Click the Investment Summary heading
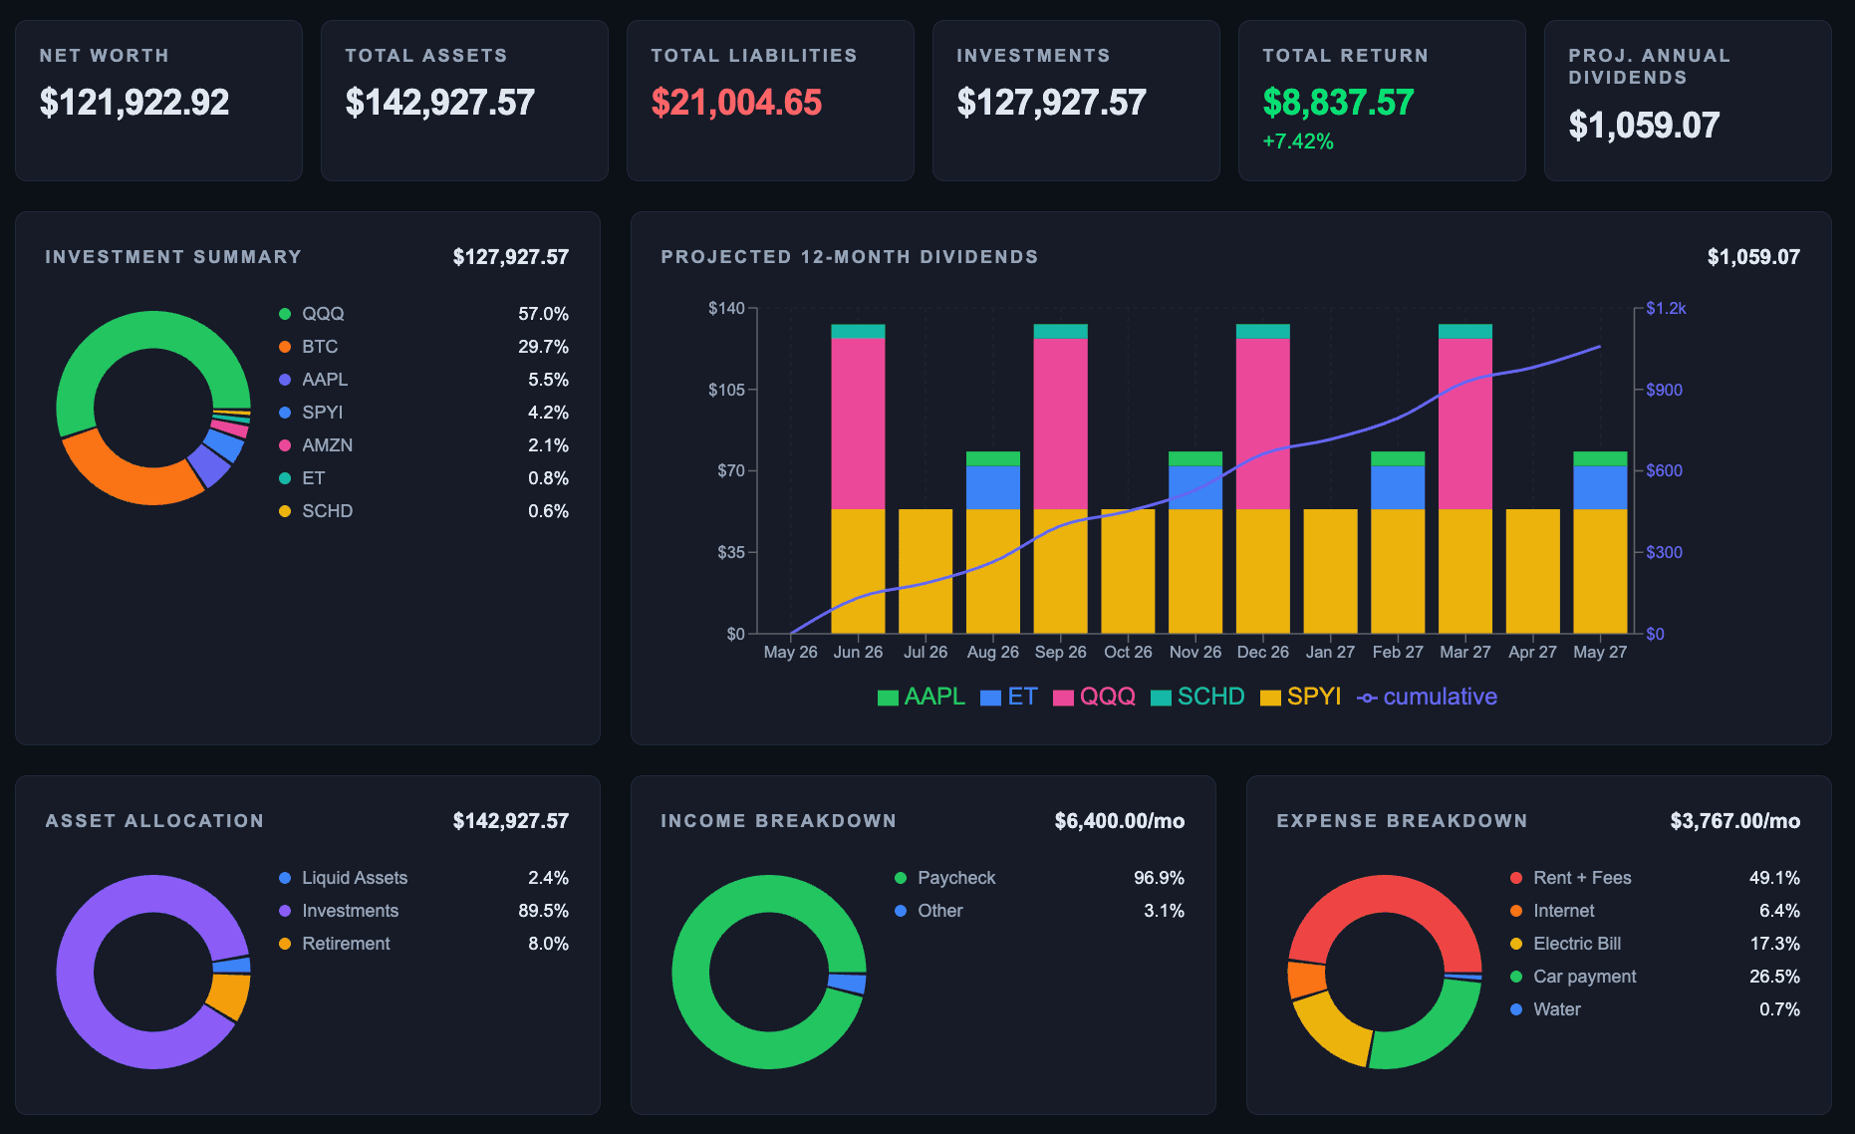Viewport: 1855px width, 1134px height. tap(173, 257)
